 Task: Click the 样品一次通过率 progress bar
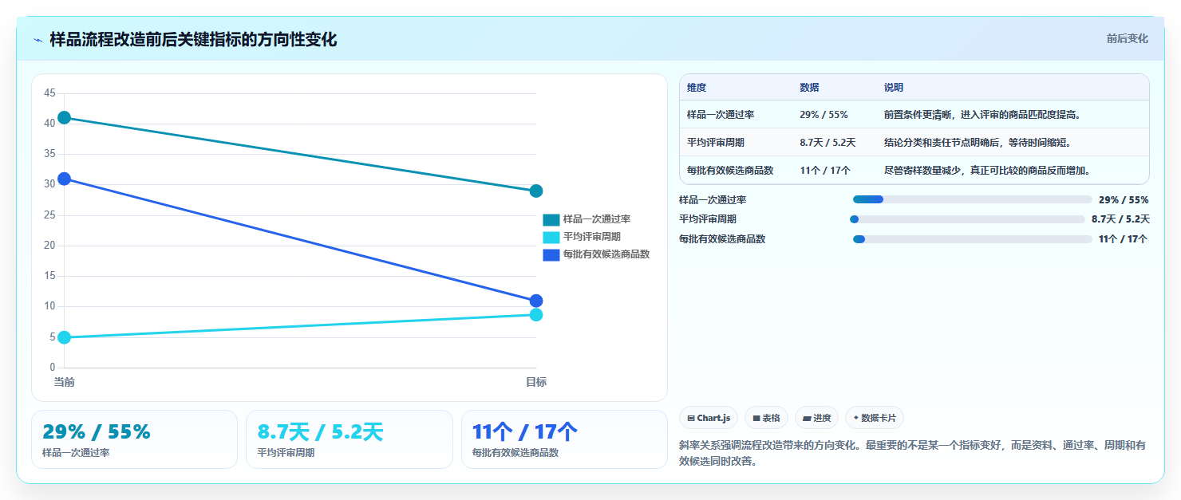(x=972, y=199)
